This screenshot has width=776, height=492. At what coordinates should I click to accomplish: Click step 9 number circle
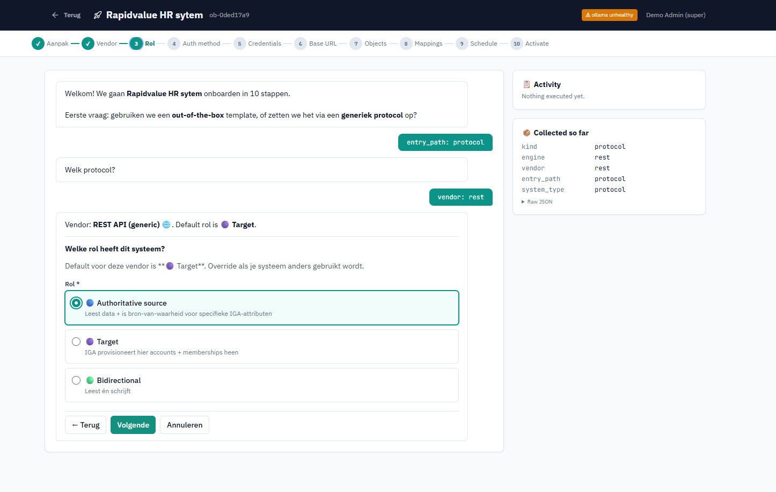462,44
